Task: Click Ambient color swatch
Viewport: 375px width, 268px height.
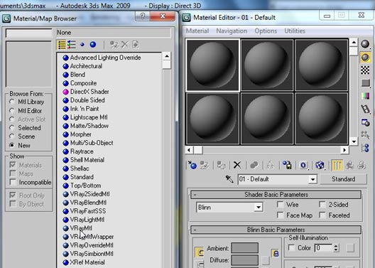Action: click(244, 248)
